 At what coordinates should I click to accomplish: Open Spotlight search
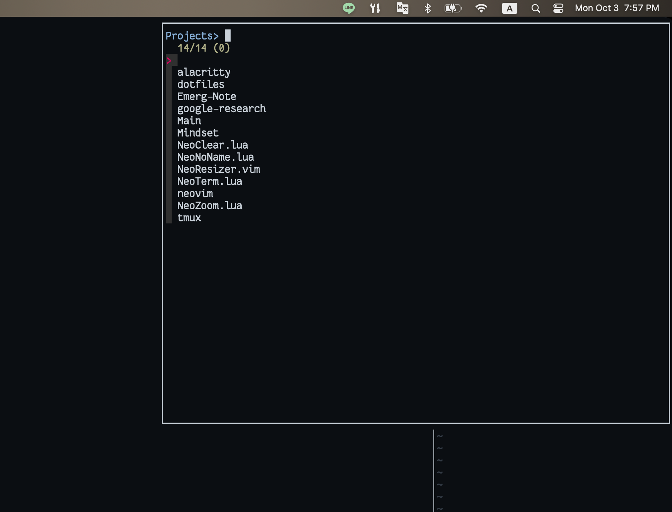tap(535, 8)
